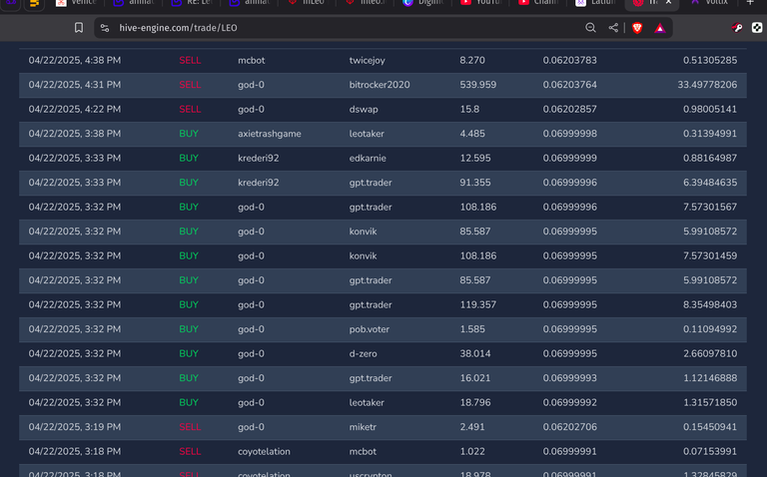The image size is (767, 477).
Task: Click quantity 2.491 in miketr row
Action: tap(472, 427)
